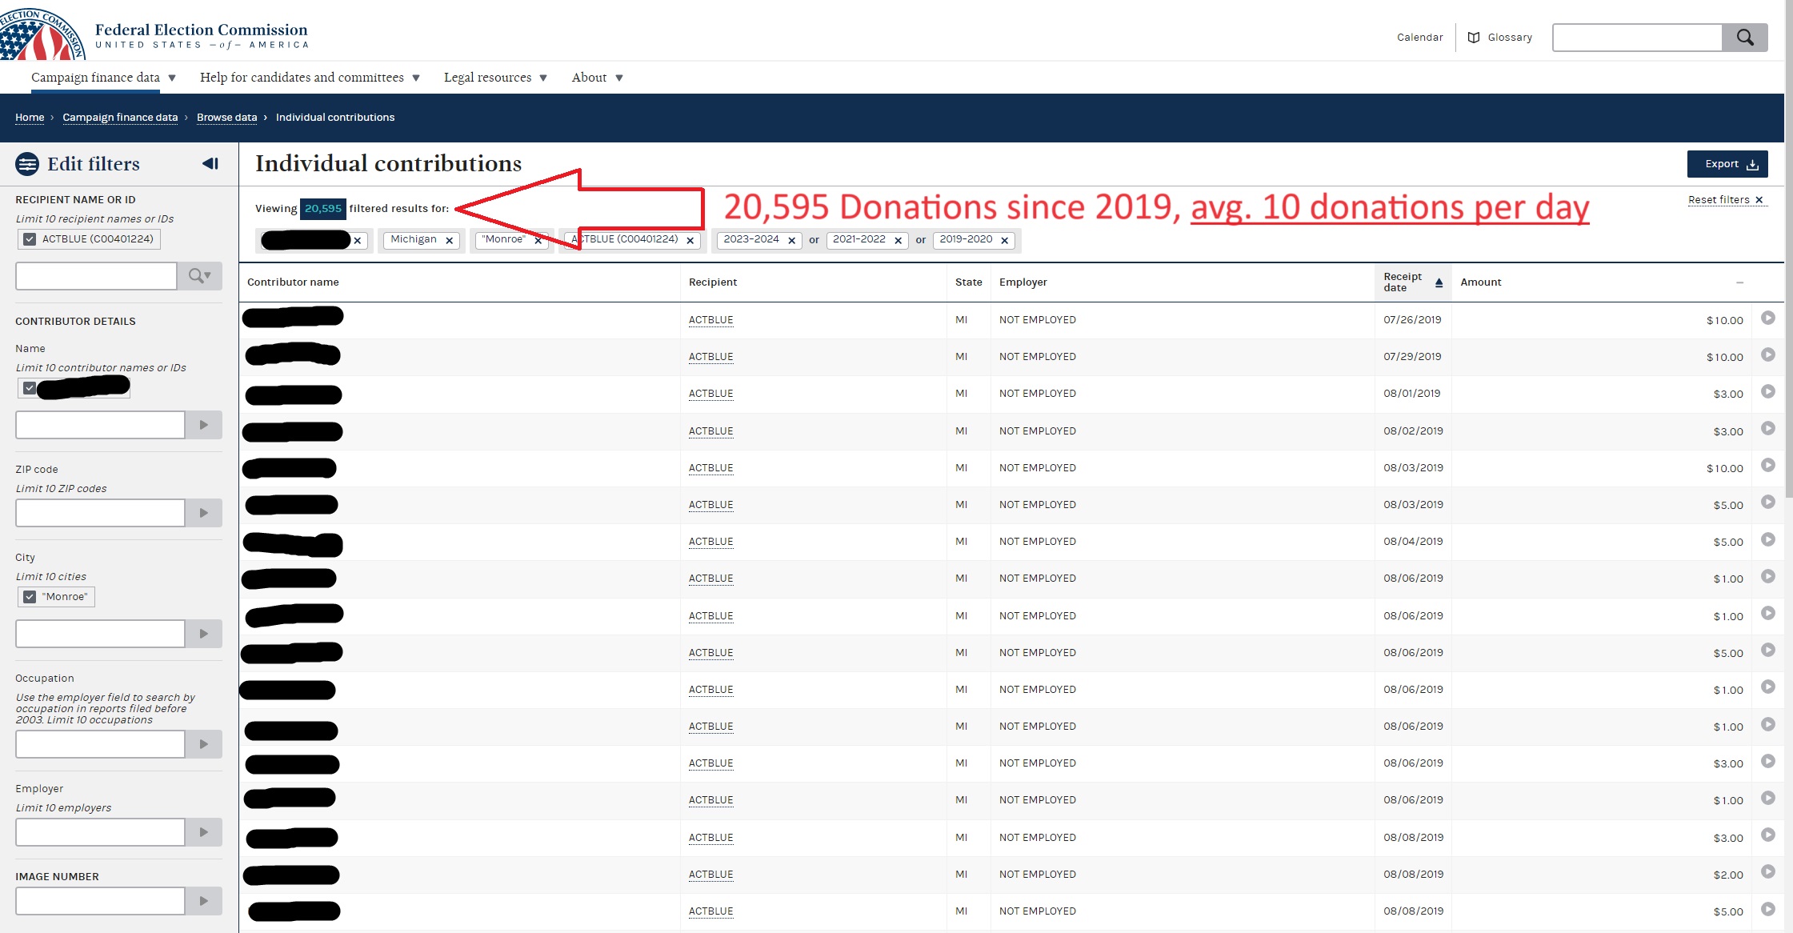This screenshot has height=933, width=1793.
Task: Click the FEC seal logo
Action: click(x=42, y=34)
